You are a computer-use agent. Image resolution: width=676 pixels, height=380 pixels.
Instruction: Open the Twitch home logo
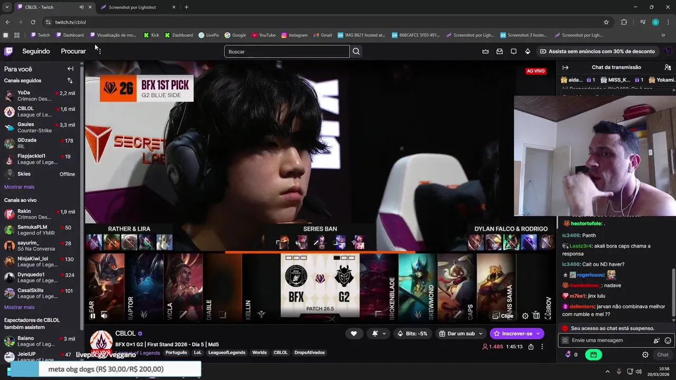8,51
